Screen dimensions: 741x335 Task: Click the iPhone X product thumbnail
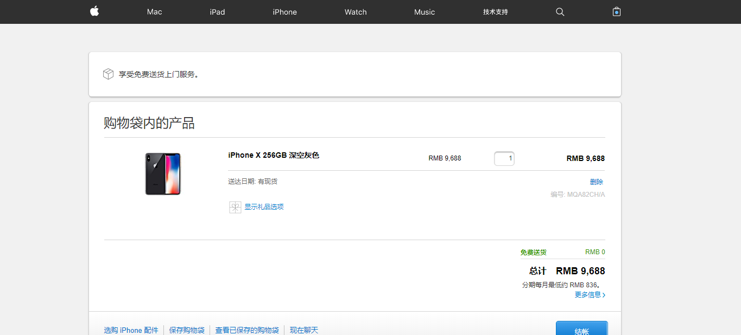pyautogui.click(x=163, y=174)
